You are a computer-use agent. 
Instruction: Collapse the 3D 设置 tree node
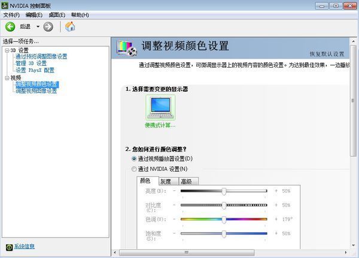point(7,50)
